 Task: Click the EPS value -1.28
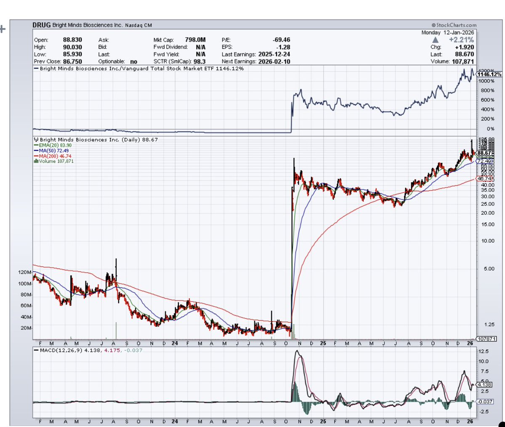283,47
